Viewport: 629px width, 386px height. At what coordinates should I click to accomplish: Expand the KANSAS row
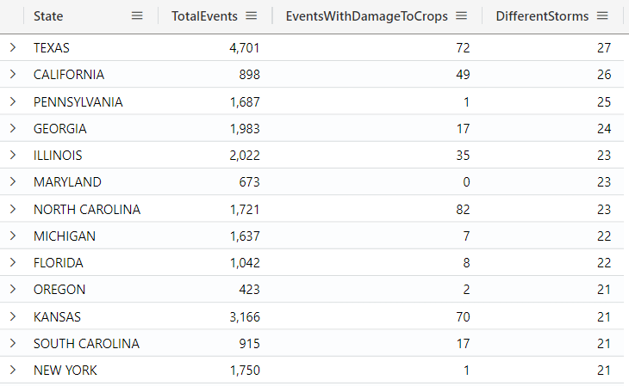tap(13, 317)
